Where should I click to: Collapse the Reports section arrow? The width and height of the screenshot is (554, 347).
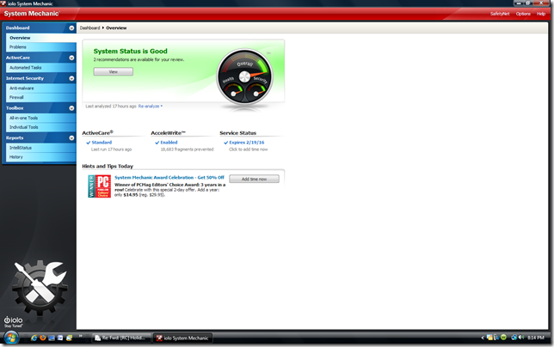pyautogui.click(x=71, y=138)
